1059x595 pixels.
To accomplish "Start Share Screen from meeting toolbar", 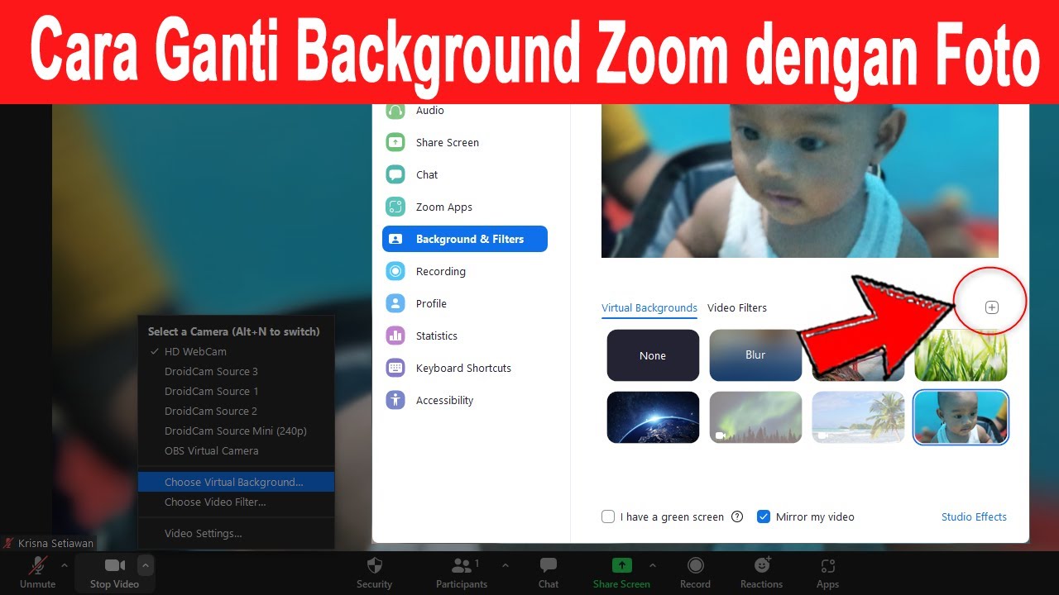I will click(621, 572).
